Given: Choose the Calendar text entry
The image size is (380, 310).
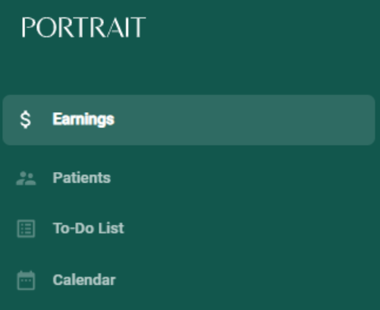Looking at the screenshot, I should point(84,280).
